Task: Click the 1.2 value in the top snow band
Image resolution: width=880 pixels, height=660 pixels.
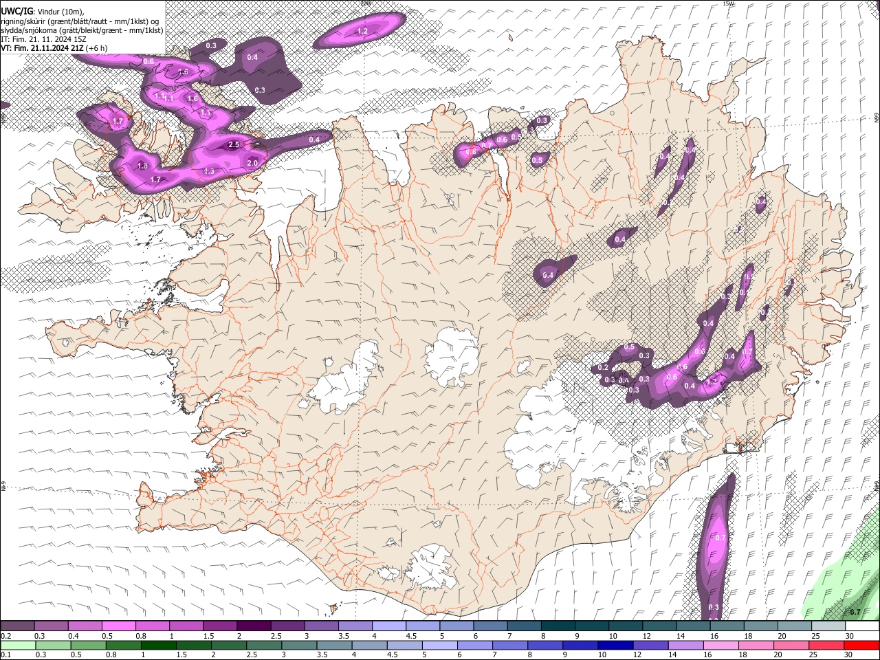Action: (362, 32)
